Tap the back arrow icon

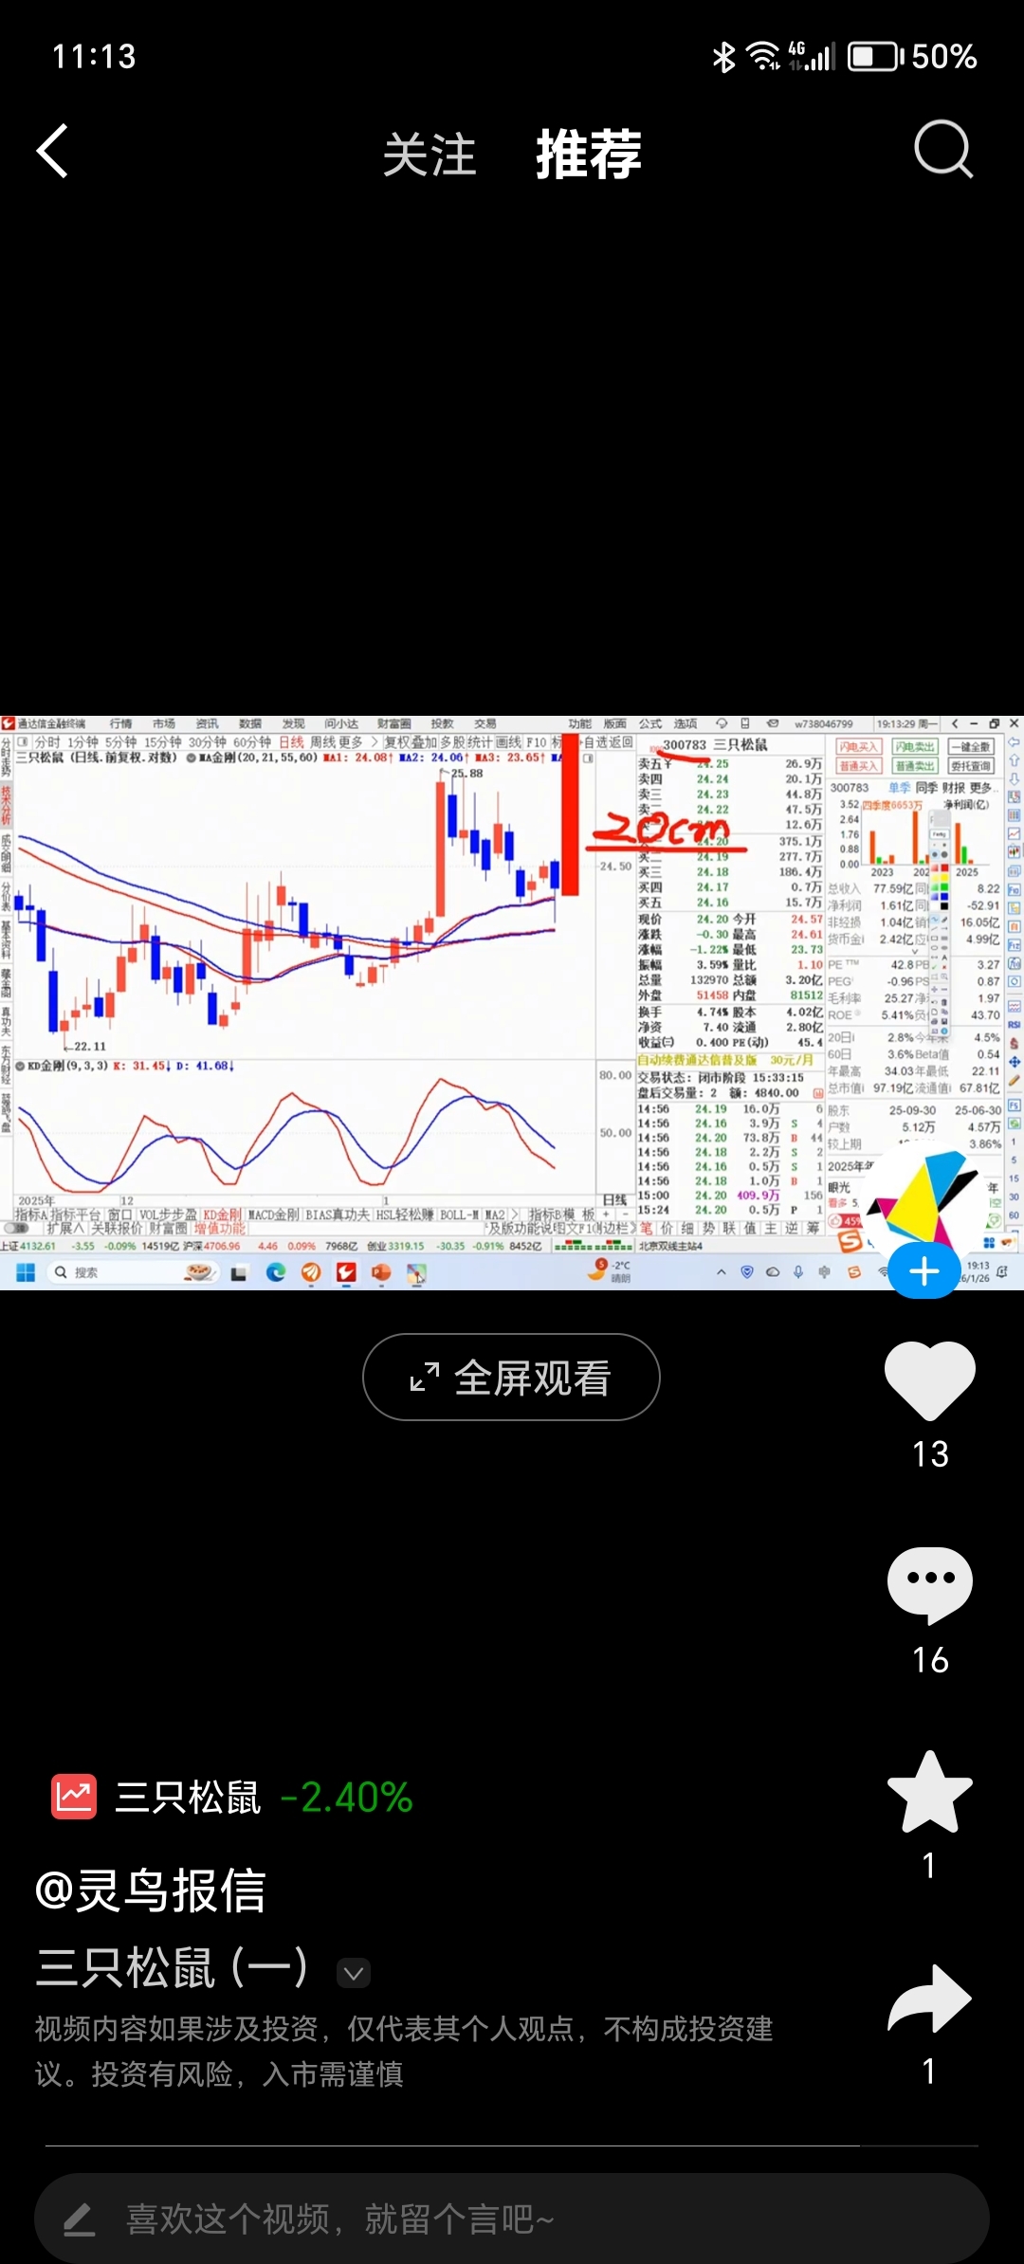coord(53,152)
